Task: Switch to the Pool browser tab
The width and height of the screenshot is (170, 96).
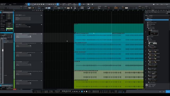Action: click(166, 10)
